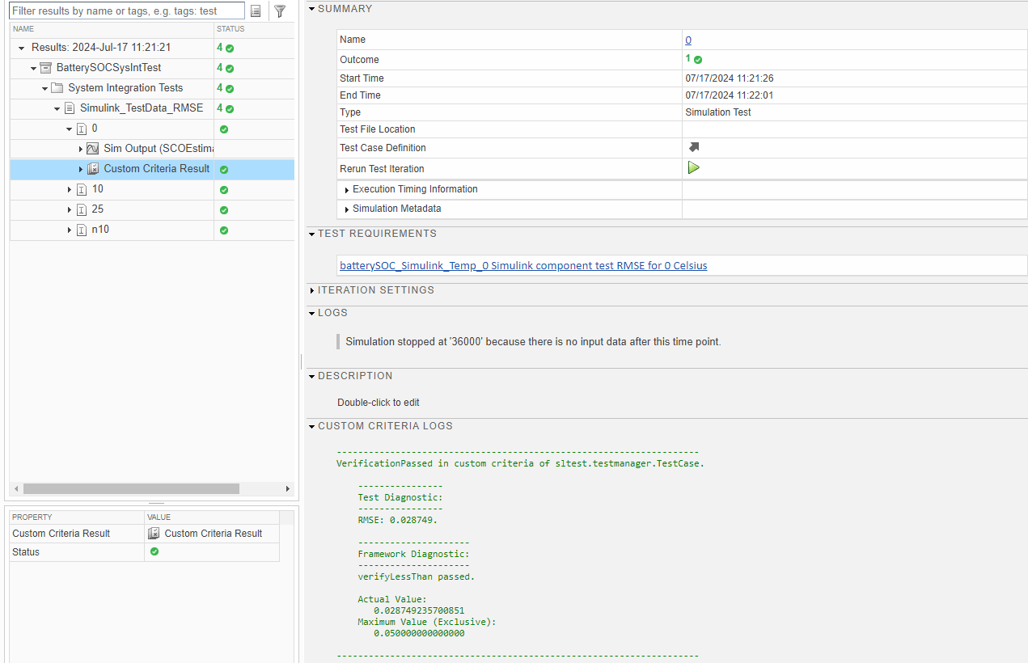Select iteration 25 in results tree

[98, 209]
